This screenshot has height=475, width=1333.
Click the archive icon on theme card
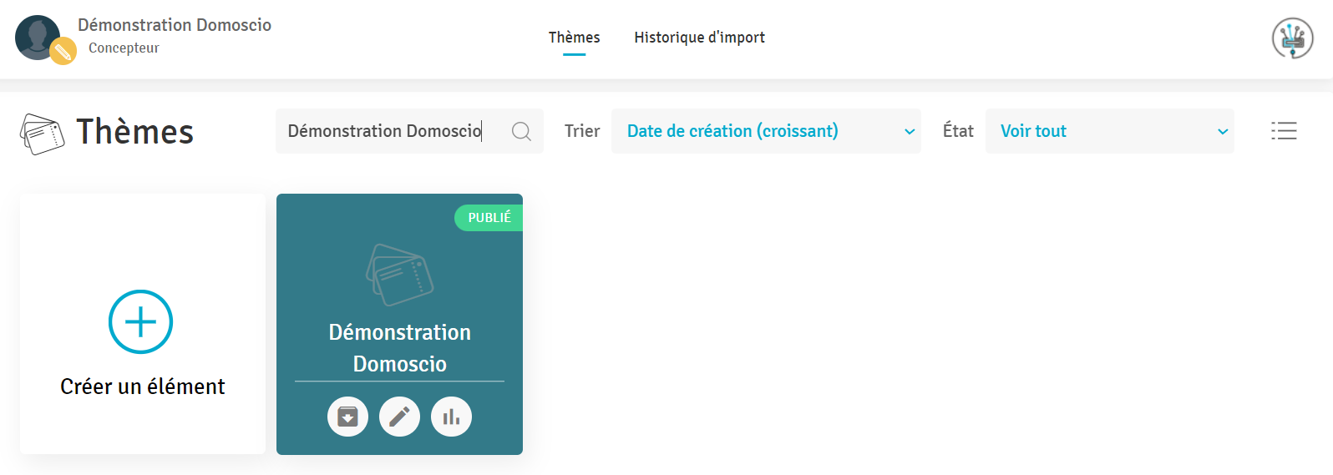coord(347,417)
